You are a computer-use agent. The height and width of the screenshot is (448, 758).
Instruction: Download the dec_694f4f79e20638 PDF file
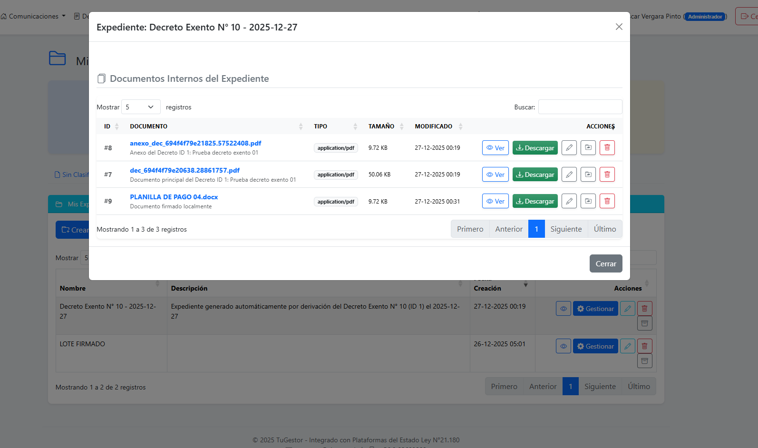pyautogui.click(x=535, y=175)
